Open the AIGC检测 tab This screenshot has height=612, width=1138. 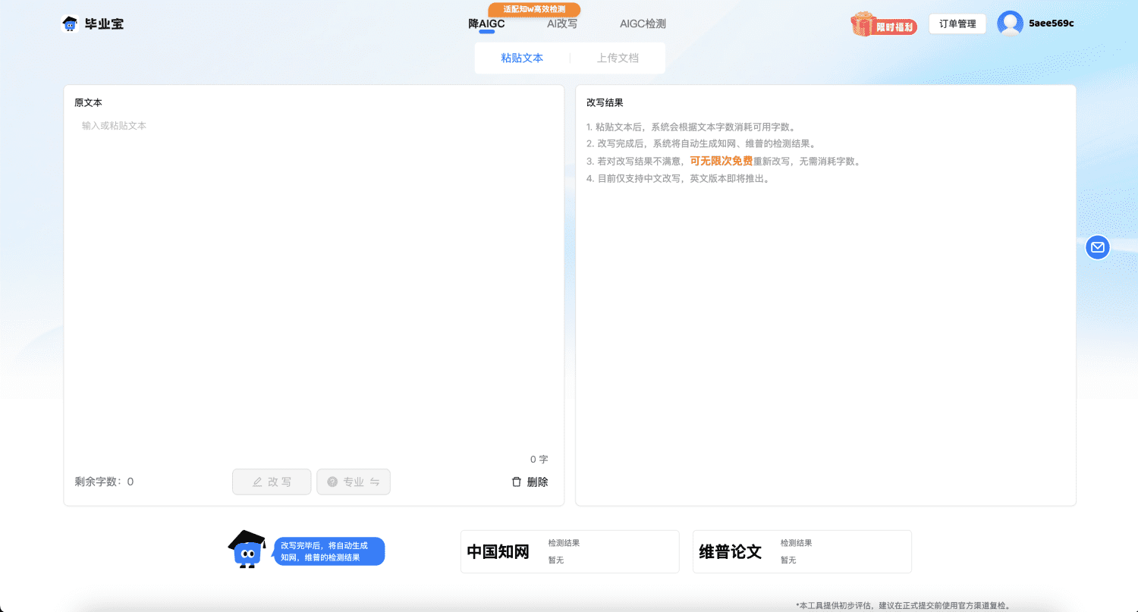click(643, 24)
